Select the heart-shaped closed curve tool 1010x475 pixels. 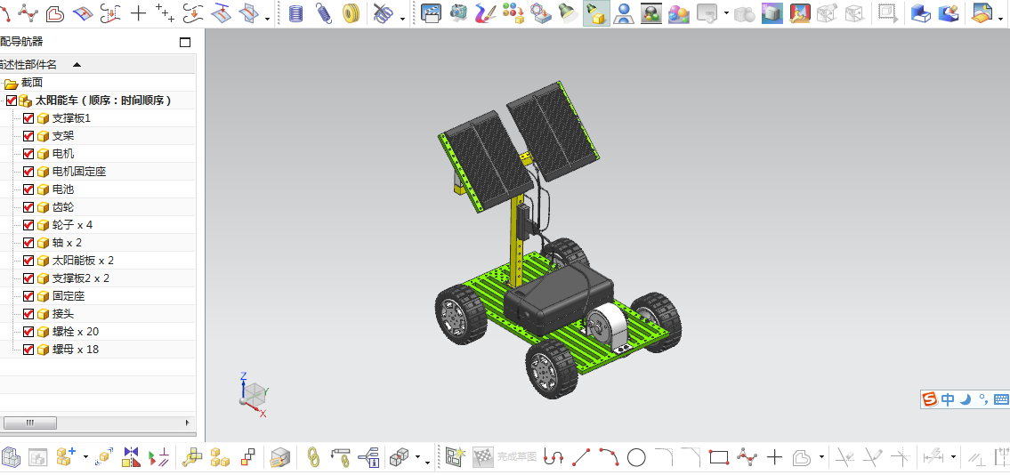54,12
